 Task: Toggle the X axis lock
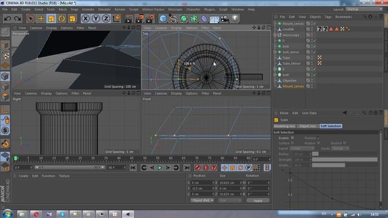[85, 19]
